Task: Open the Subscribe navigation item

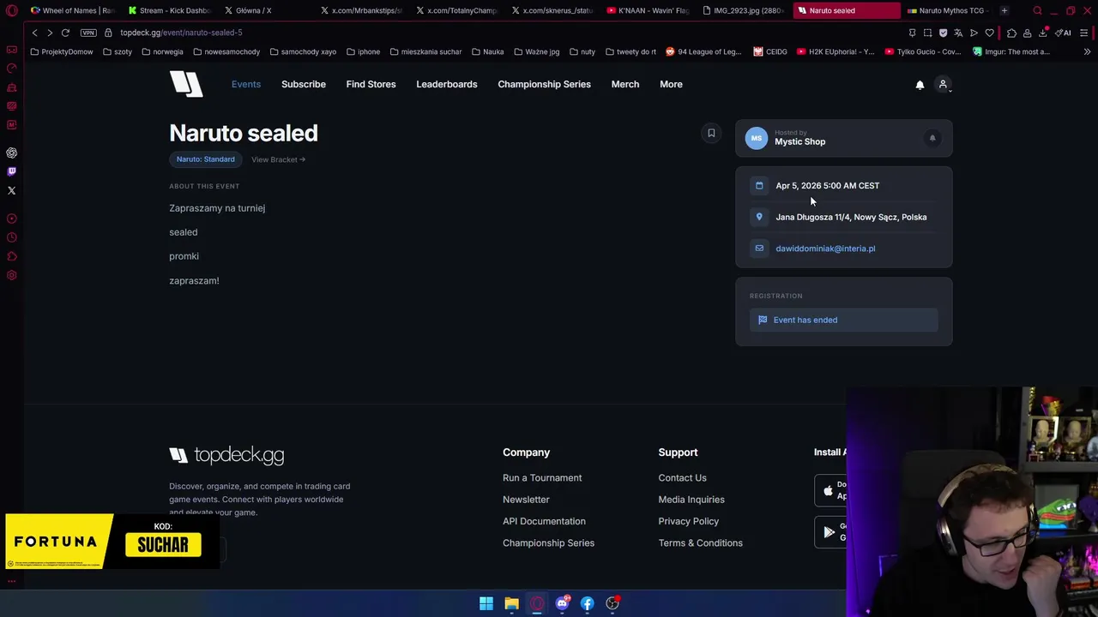Action: point(304,84)
